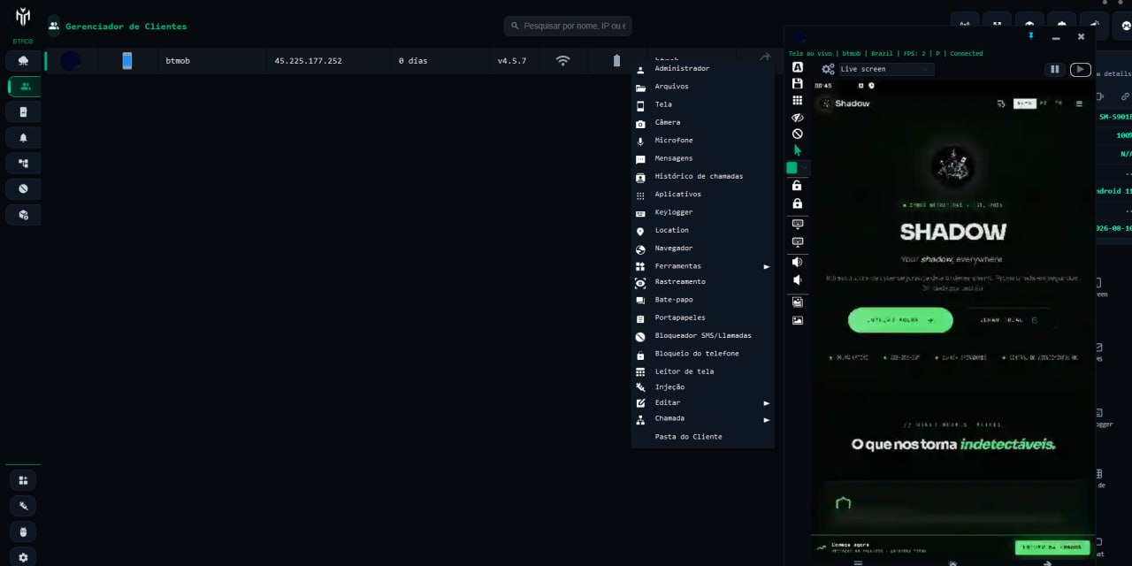1132x566 pixels.
Task: Open the network tree sidebar icon
Action: pos(23,164)
